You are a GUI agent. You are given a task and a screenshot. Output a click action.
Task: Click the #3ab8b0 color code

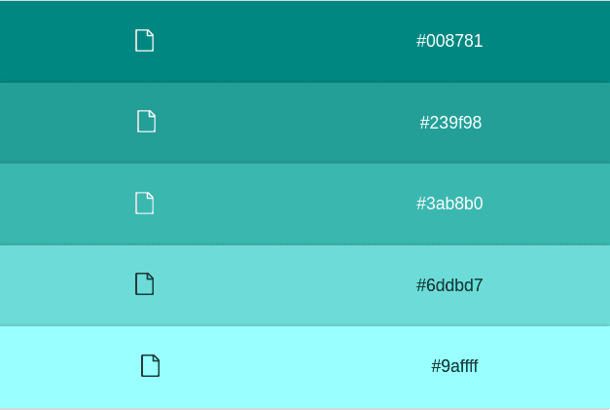point(449,204)
